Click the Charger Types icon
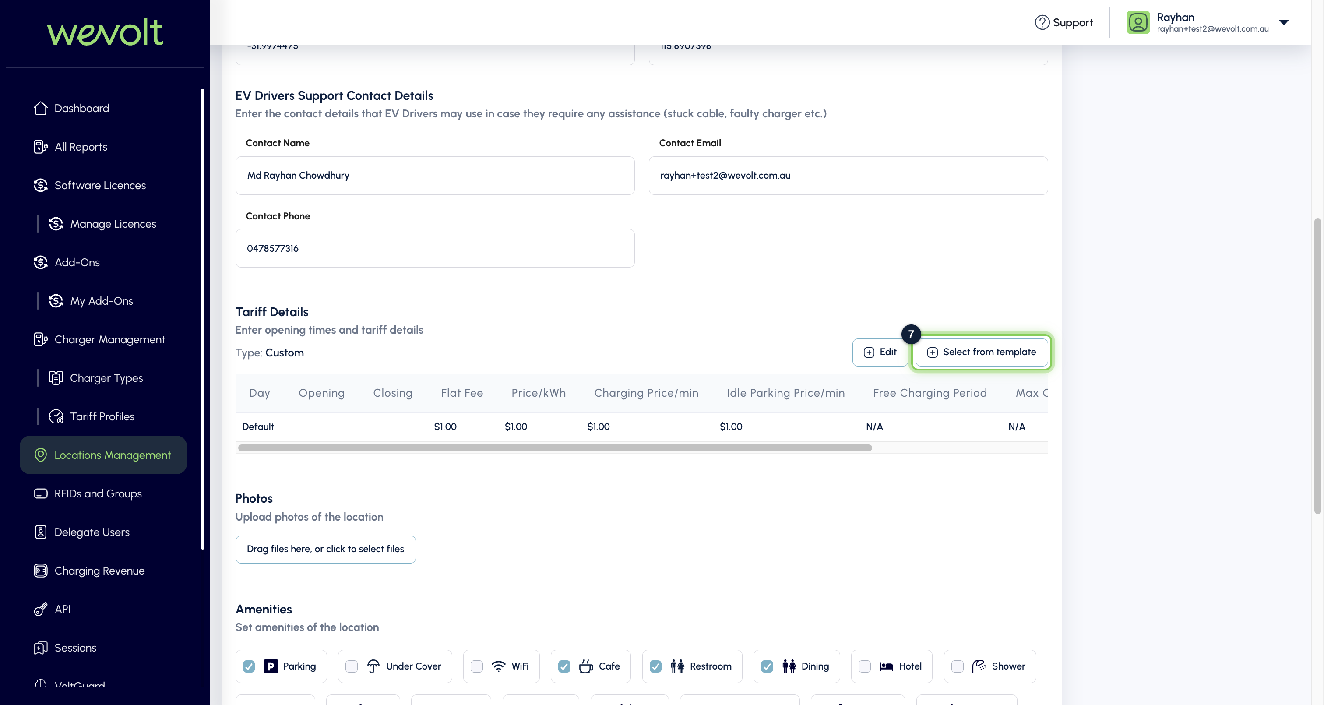 56,378
